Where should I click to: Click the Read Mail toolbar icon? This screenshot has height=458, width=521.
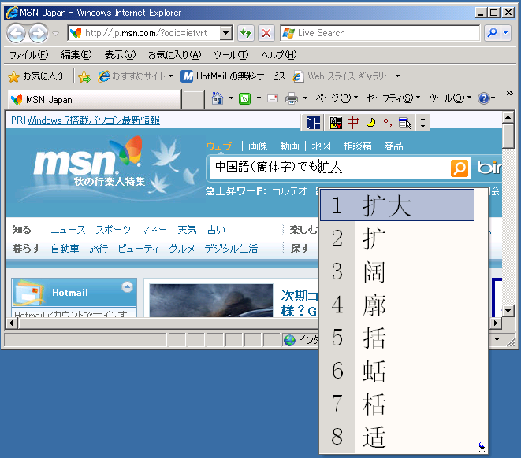(x=273, y=98)
